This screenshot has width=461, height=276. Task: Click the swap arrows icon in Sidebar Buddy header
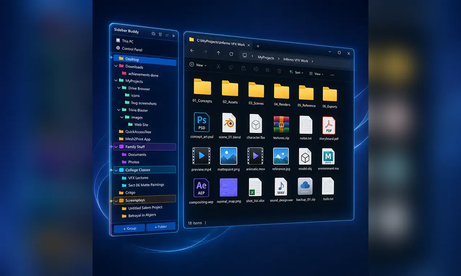(x=167, y=35)
